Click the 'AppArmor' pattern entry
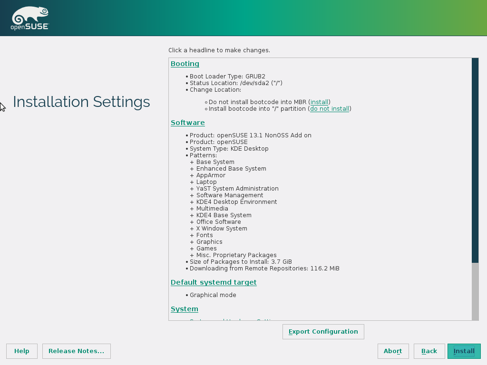The image size is (487, 365). (211, 175)
